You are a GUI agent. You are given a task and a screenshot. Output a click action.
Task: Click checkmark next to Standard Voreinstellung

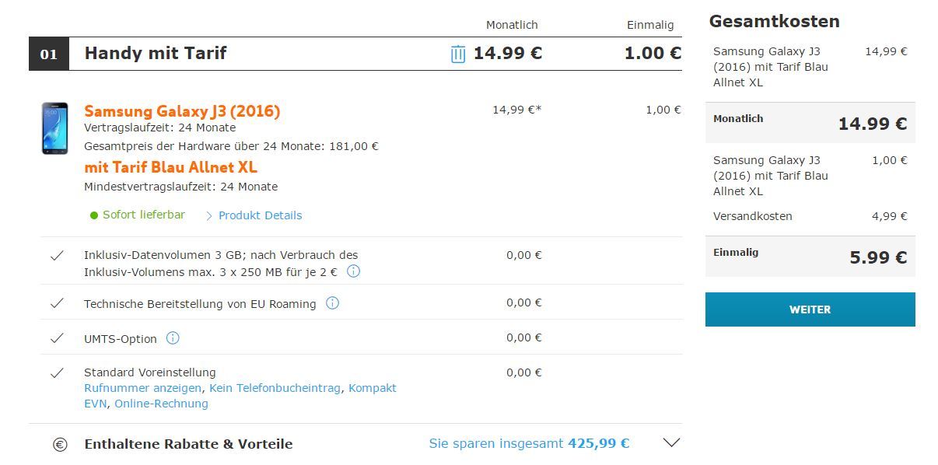pyautogui.click(x=57, y=373)
